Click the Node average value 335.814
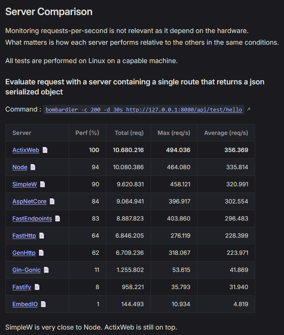The width and height of the screenshot is (284, 335). tap(237, 167)
